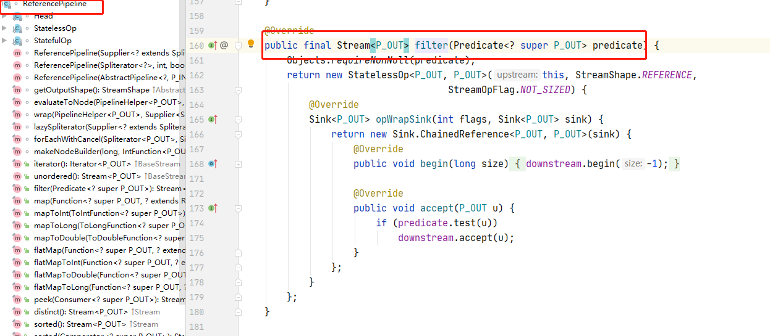Expand the Head node in structure tree
This screenshot has width=770, height=336.
(5, 16)
